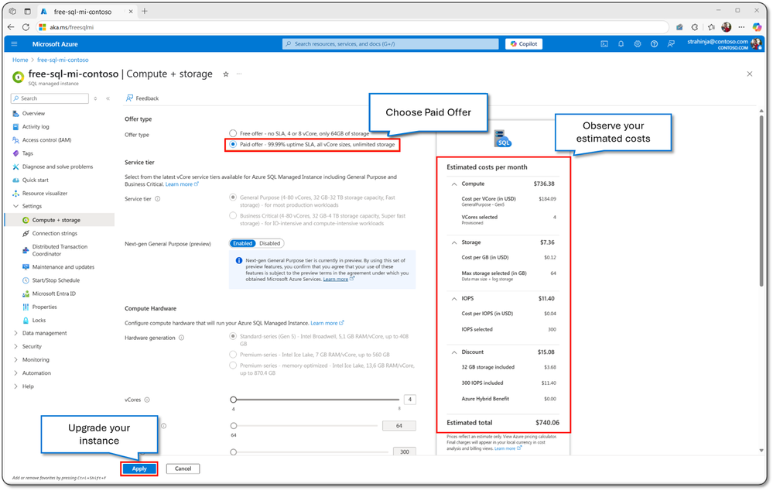Open Cloud Shell from the top bar

tap(604, 44)
